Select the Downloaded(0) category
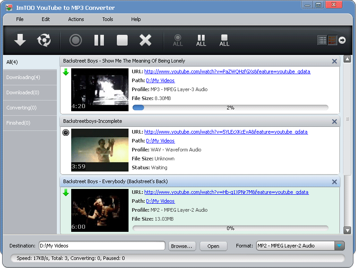 [x=30, y=92]
